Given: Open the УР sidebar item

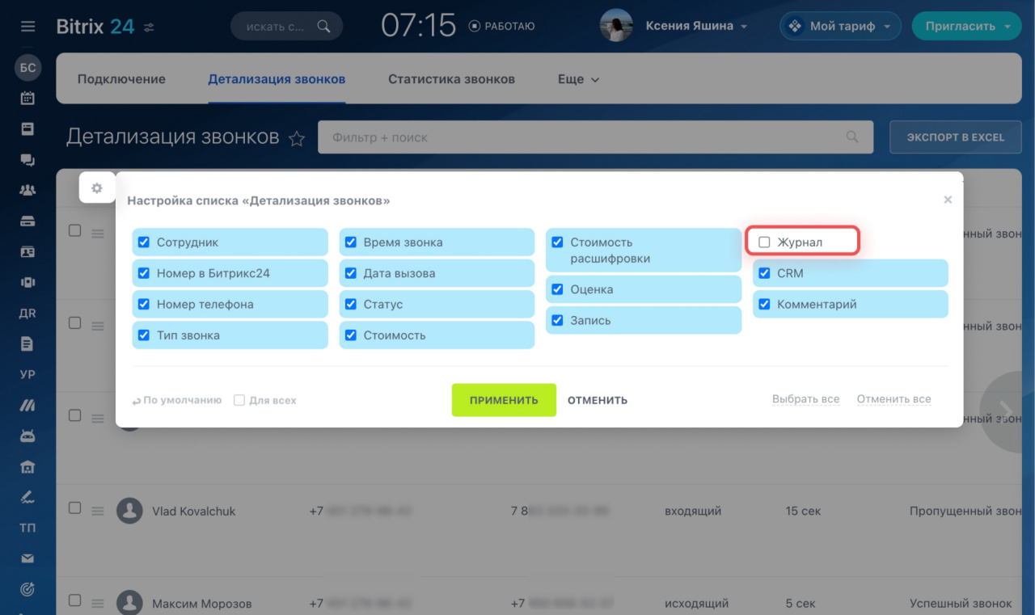Looking at the screenshot, I should pos(27,375).
